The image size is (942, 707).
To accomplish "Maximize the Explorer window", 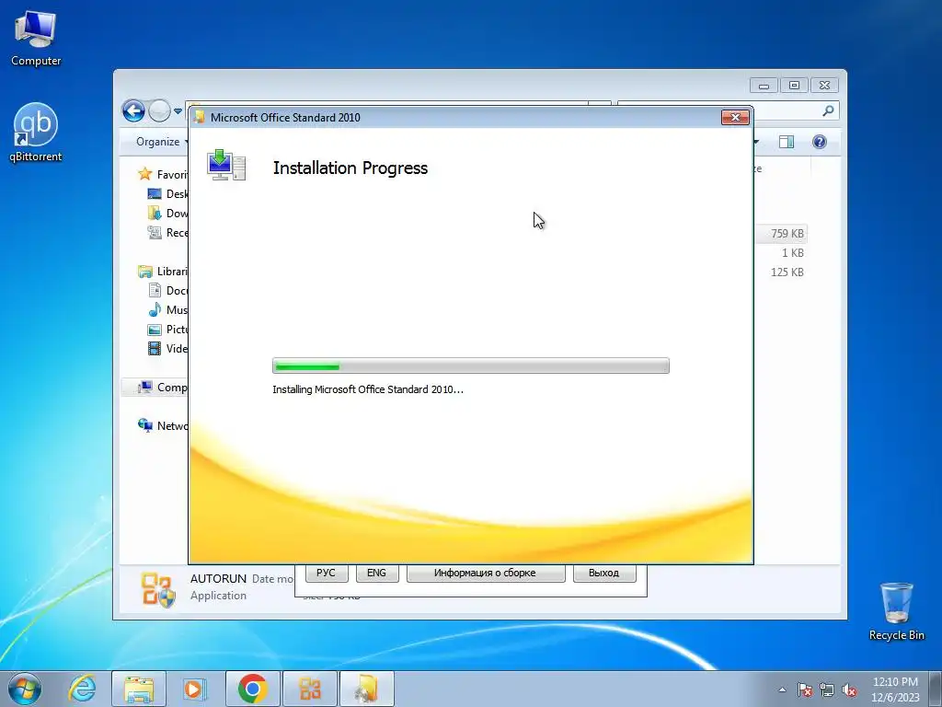I will [x=794, y=86].
